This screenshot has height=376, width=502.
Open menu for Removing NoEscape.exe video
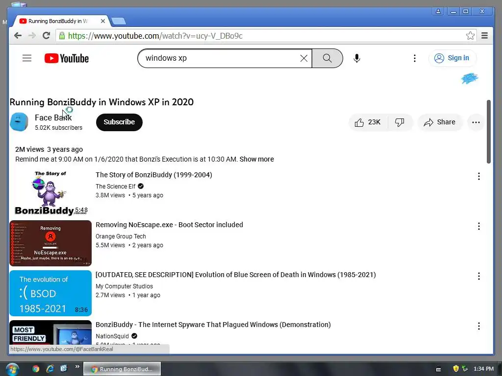point(478,226)
